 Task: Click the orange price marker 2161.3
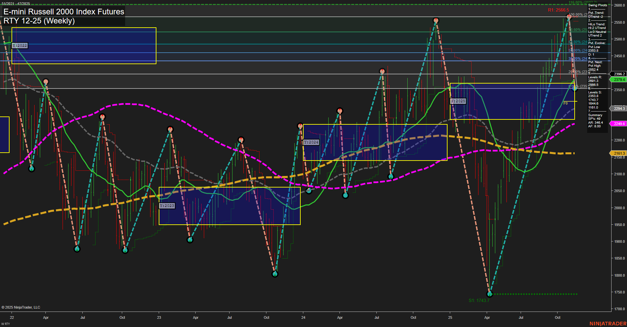coord(619,153)
